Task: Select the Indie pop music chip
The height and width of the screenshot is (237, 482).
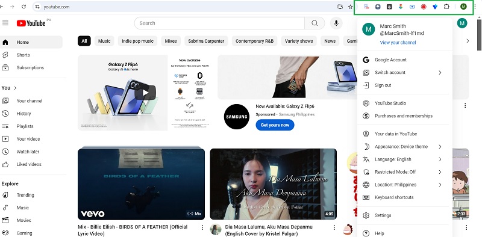Action: [137, 41]
